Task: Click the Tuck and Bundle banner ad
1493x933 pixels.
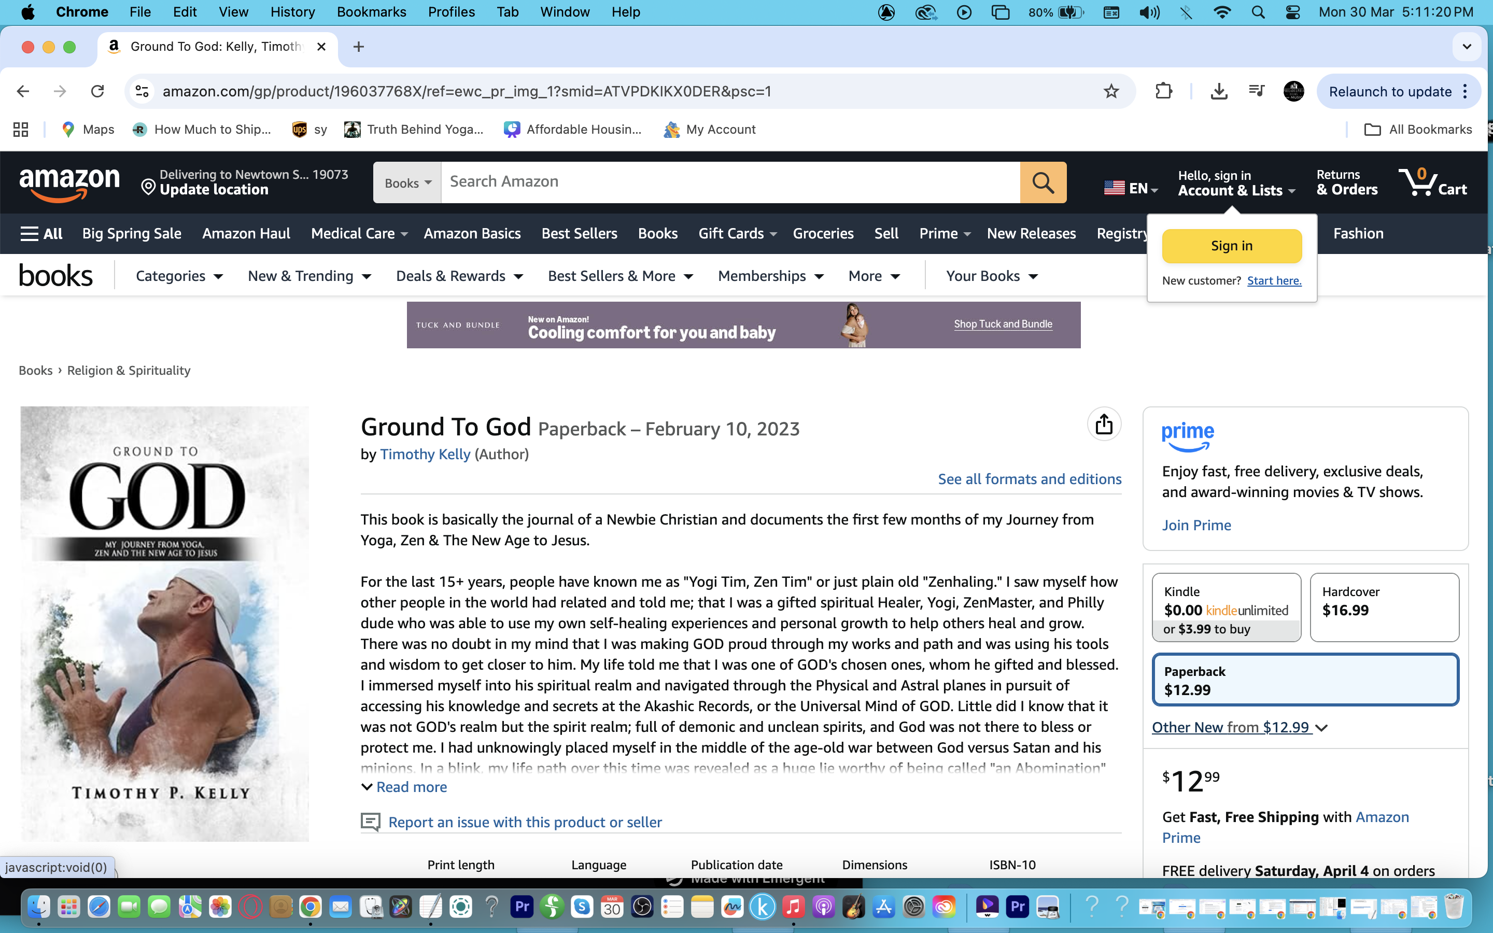Action: click(743, 325)
